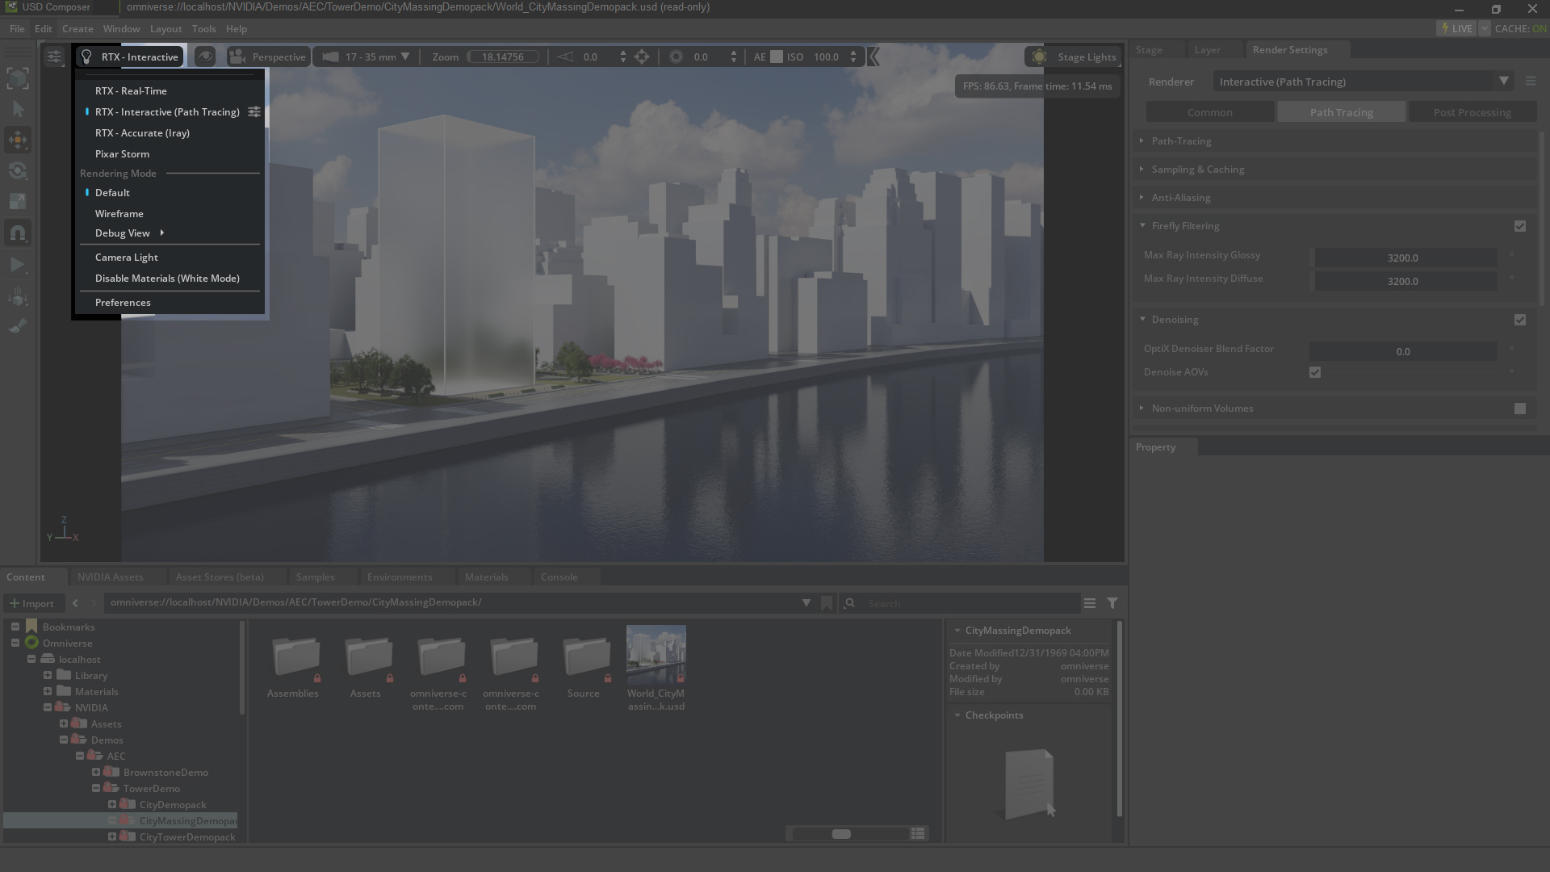Switch to the Layer tab

pyautogui.click(x=1207, y=49)
